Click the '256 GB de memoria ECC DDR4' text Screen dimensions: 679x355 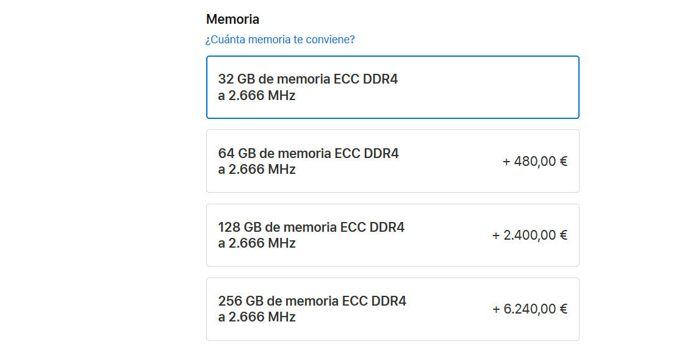tap(312, 301)
